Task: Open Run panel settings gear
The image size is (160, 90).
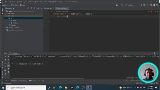Action: 154,53
